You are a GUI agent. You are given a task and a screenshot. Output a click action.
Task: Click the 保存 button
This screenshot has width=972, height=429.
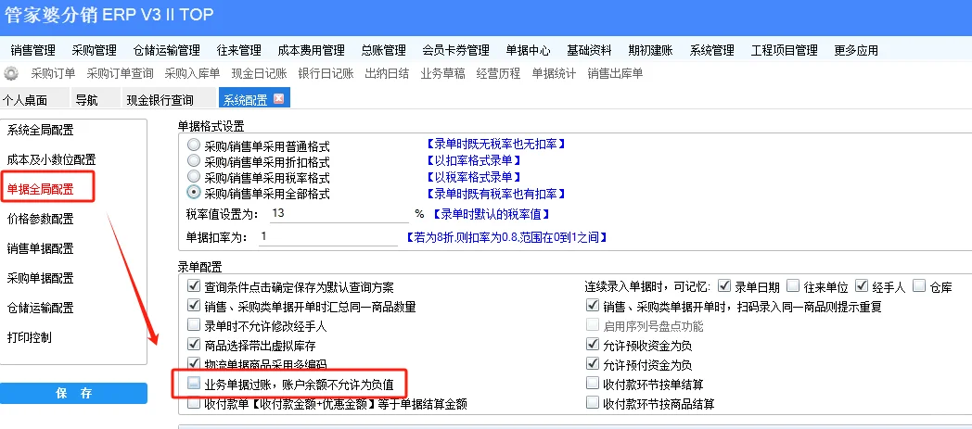coord(74,394)
